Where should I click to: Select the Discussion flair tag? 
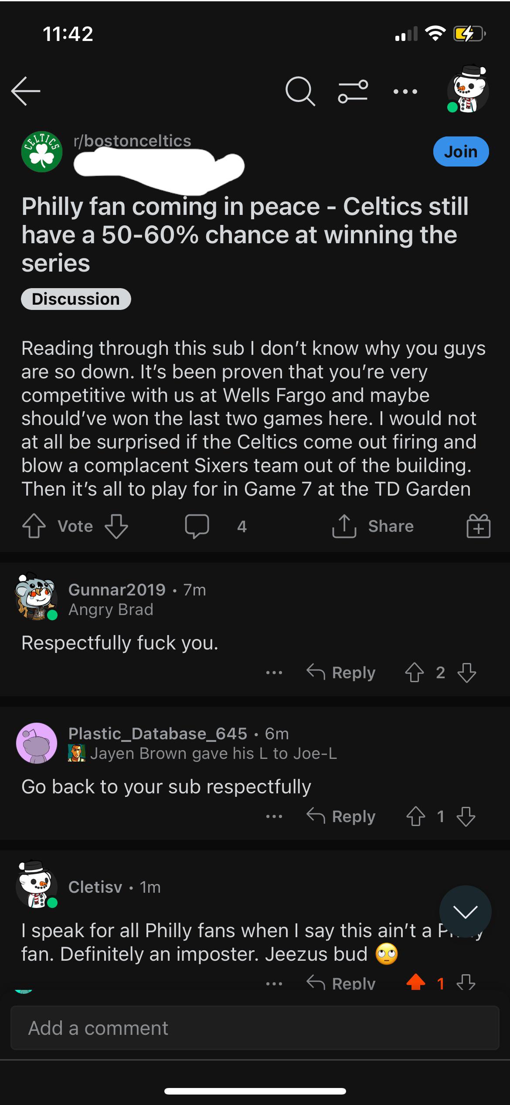(76, 299)
